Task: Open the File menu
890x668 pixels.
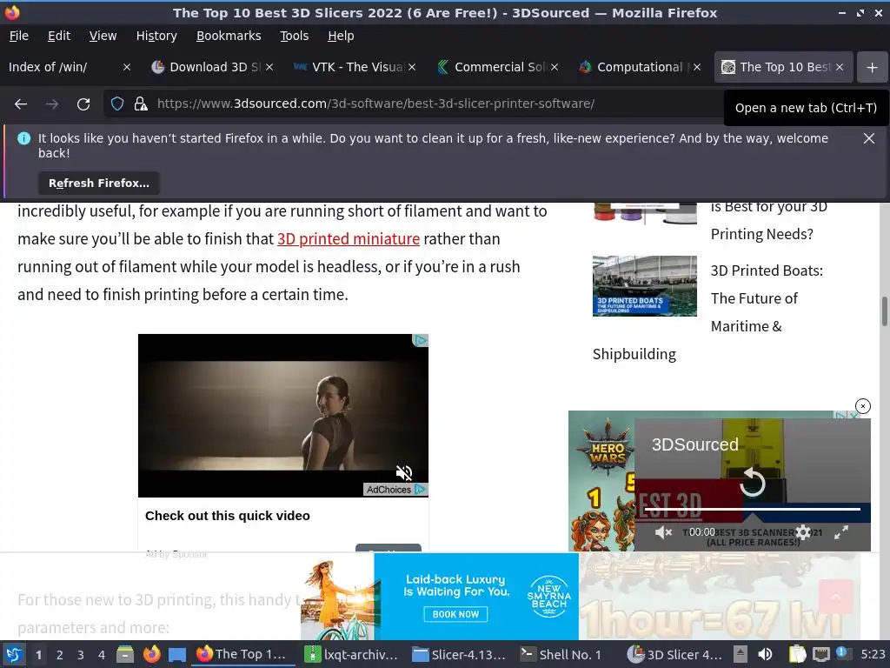Action: tap(19, 36)
